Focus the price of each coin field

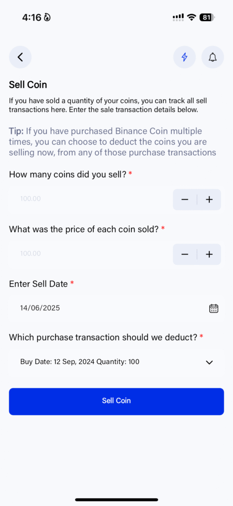tap(89, 253)
